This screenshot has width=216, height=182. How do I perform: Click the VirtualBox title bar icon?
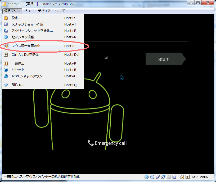tap(4, 4)
